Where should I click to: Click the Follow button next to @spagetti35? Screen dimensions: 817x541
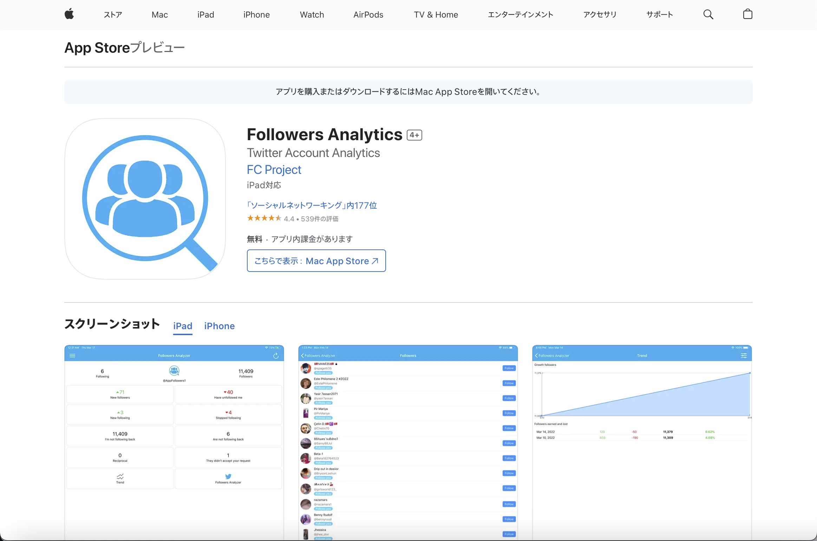509,368
